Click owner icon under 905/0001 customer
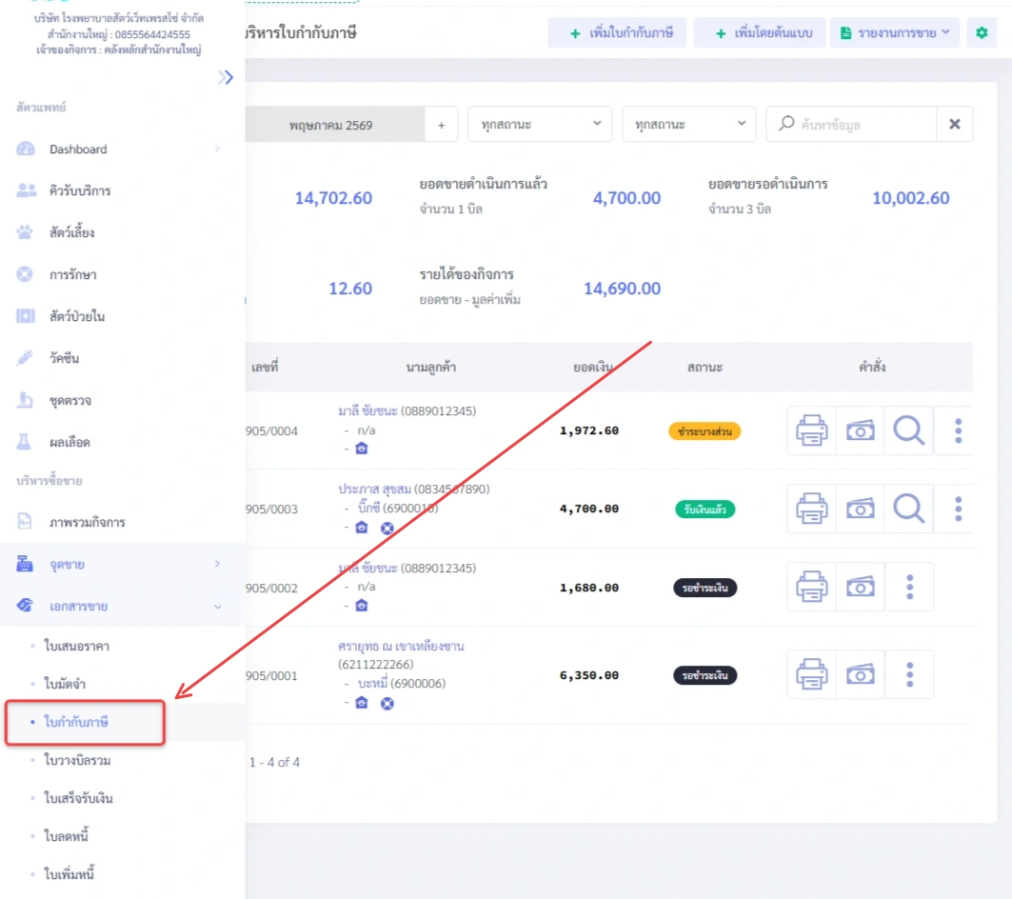 click(362, 703)
